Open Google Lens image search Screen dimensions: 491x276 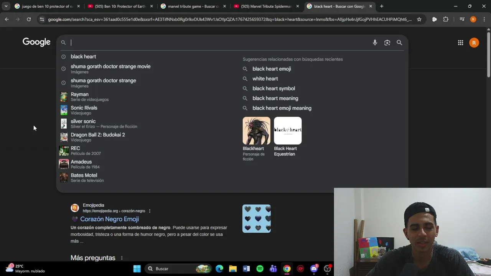tap(387, 43)
